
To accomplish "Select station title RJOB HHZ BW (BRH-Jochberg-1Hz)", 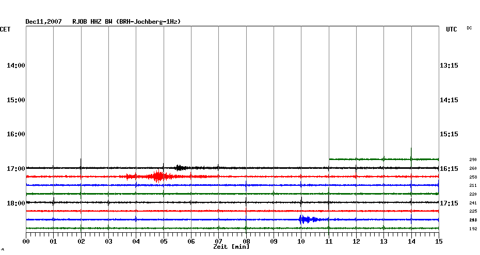I will pos(126,22).
